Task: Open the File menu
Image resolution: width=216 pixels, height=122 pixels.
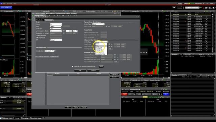Action: tap(4, 3)
